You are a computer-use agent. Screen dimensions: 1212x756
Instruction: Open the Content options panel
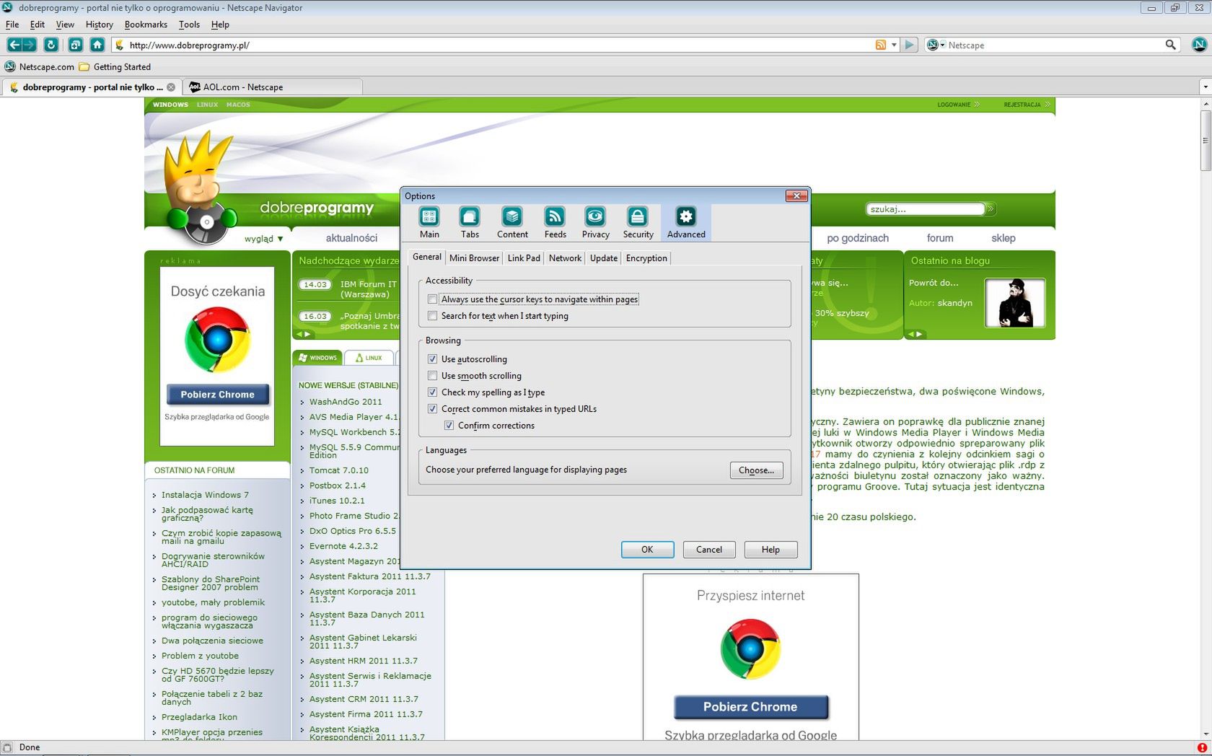[512, 222]
